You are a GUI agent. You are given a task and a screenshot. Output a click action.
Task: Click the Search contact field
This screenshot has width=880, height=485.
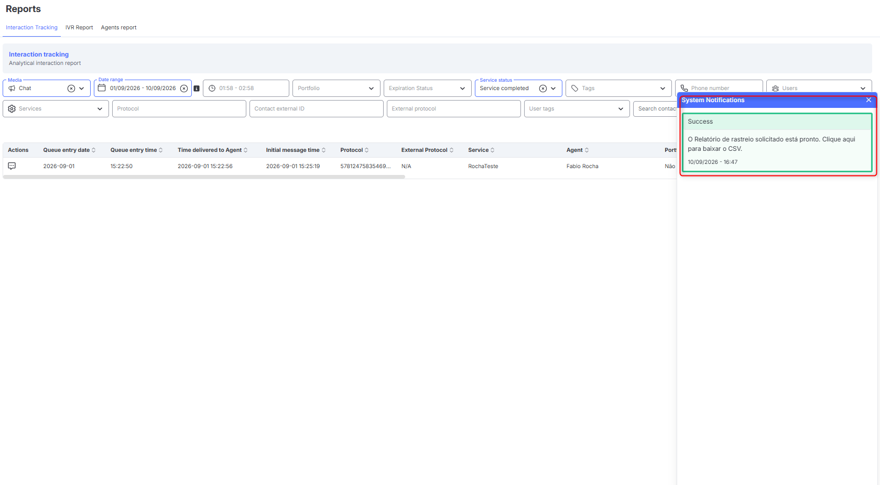[655, 109]
